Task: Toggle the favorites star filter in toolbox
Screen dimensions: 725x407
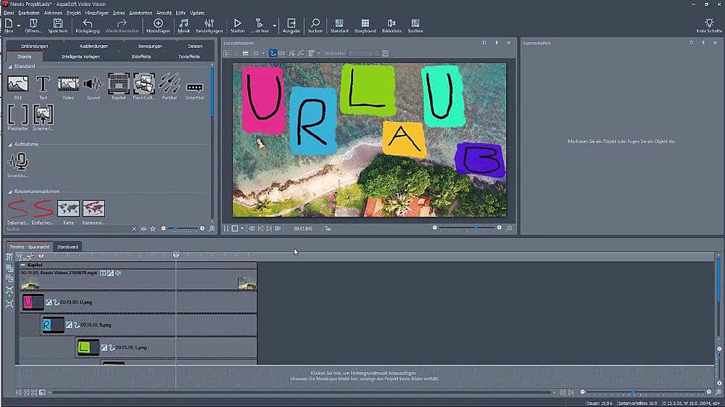Action: 152,229
